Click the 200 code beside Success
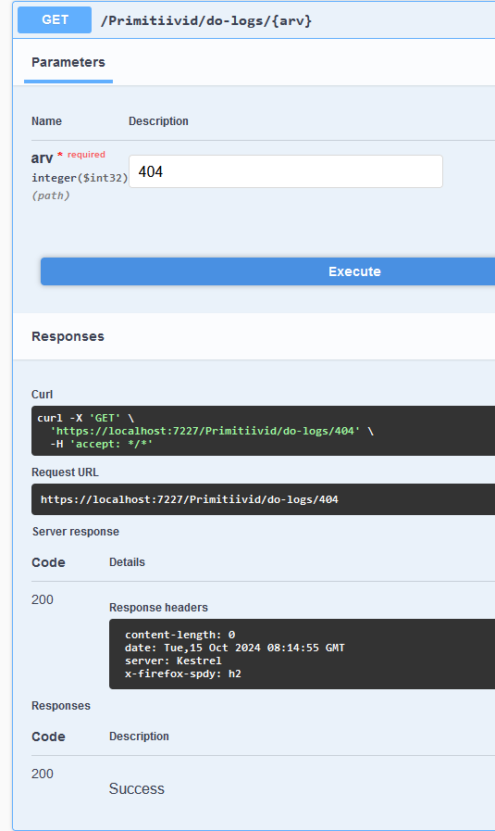This screenshot has height=831, width=495. point(43,774)
